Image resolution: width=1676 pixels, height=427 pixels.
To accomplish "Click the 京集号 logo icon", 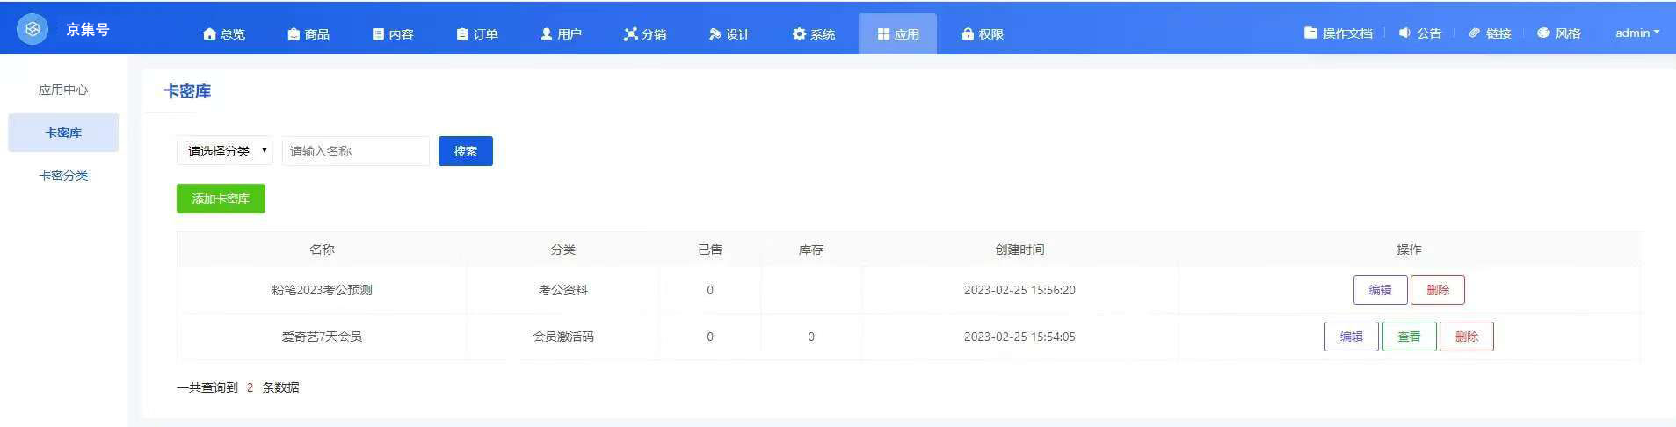I will pyautogui.click(x=33, y=29).
